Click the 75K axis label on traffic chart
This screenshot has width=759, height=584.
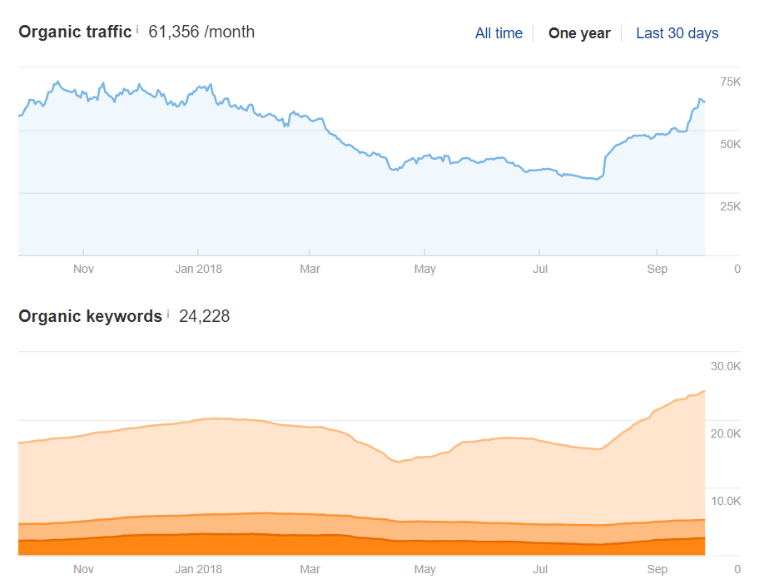pyautogui.click(x=730, y=82)
